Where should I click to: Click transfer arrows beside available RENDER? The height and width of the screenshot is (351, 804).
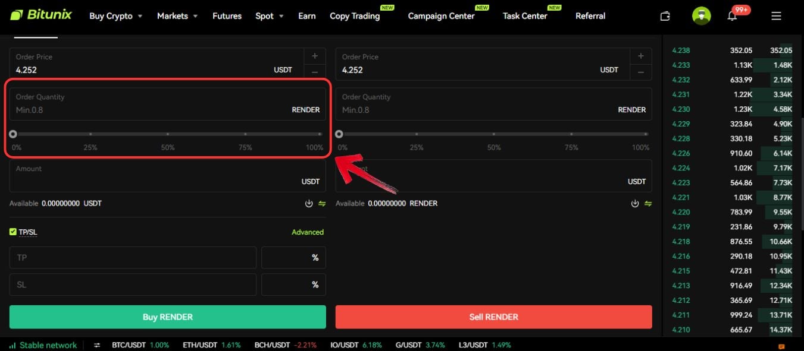point(648,204)
